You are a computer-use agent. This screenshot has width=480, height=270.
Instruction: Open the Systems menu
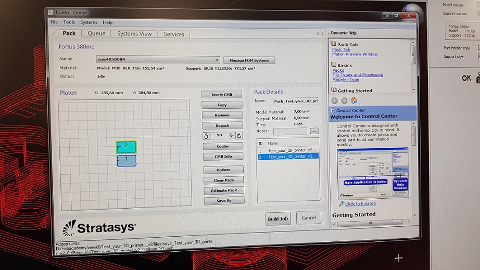point(89,22)
